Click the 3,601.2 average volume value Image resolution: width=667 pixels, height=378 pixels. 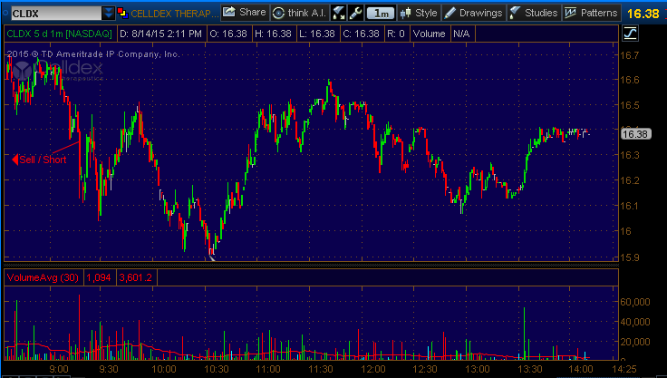pos(135,277)
